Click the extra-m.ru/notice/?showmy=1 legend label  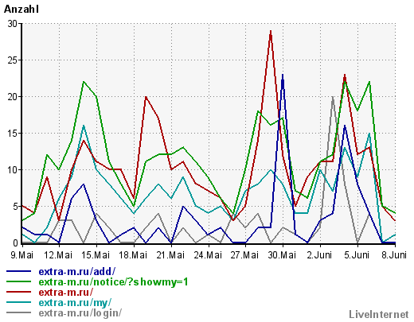[x=113, y=281]
